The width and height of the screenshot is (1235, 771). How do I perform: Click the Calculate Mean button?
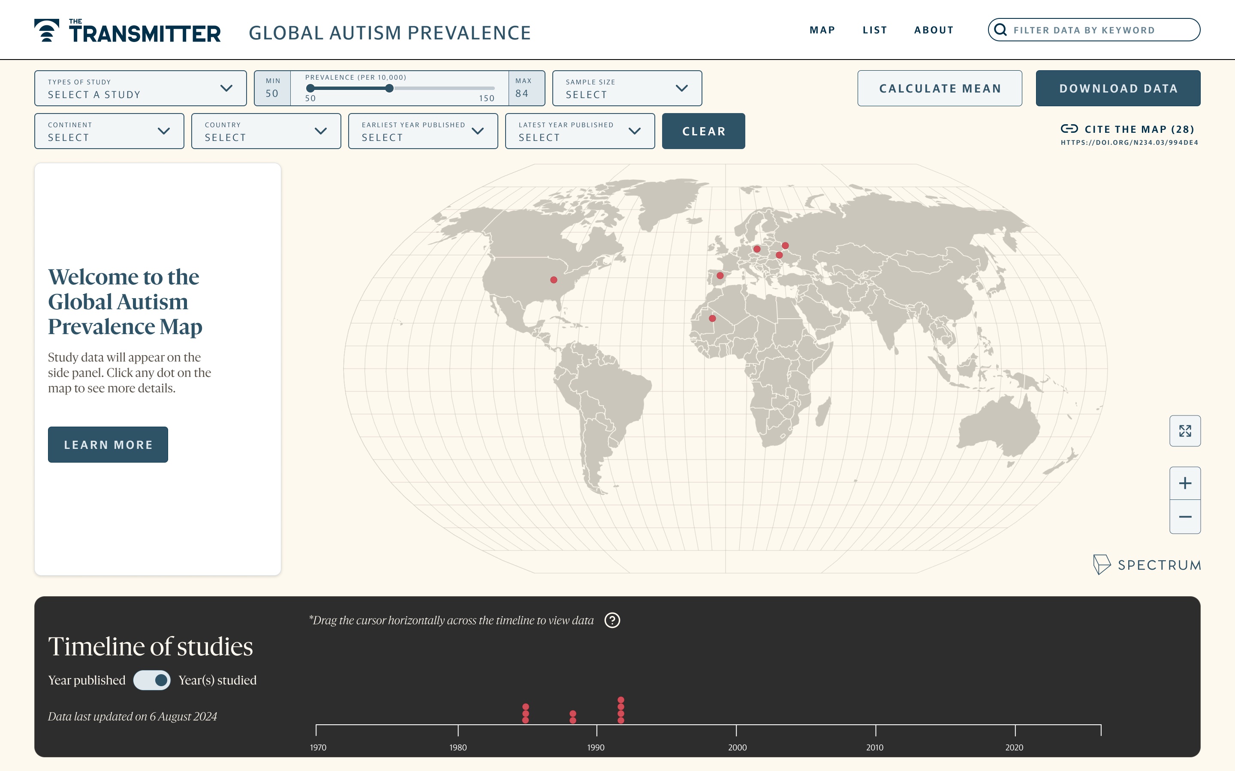pos(940,88)
